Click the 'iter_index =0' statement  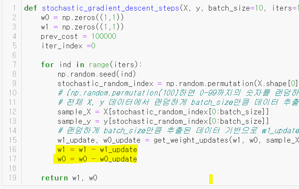coord(68,46)
